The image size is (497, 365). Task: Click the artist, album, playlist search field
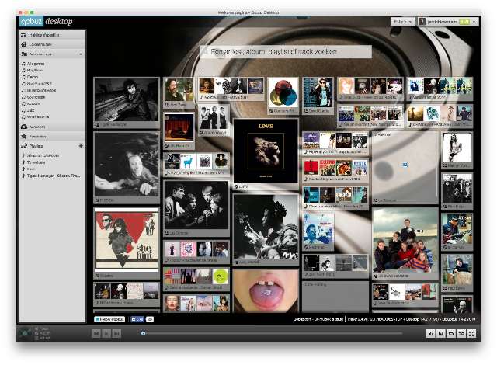(285, 52)
